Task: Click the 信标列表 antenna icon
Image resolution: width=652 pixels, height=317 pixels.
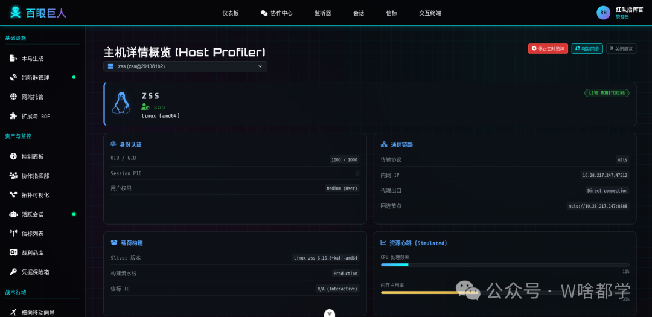Action: (x=13, y=234)
